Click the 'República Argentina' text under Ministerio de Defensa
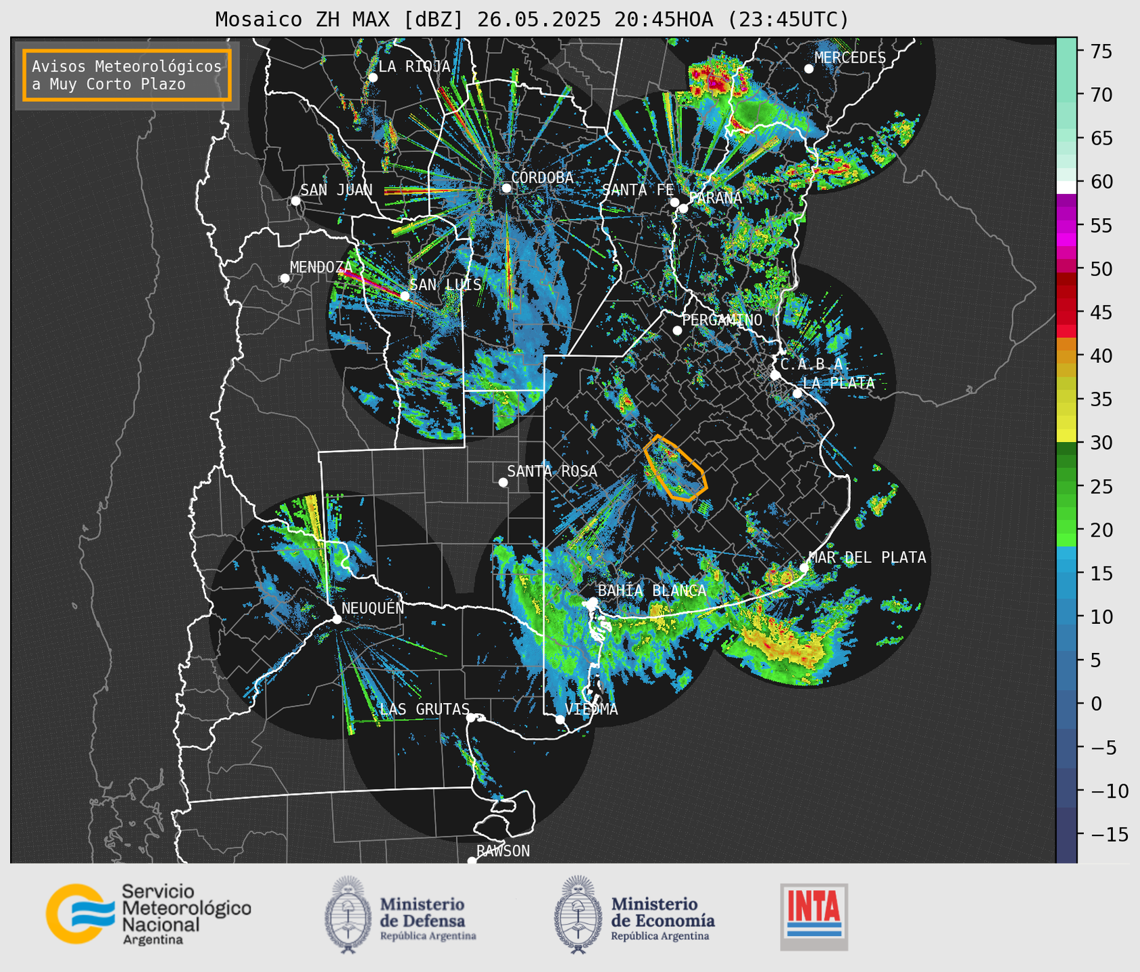 (x=428, y=936)
